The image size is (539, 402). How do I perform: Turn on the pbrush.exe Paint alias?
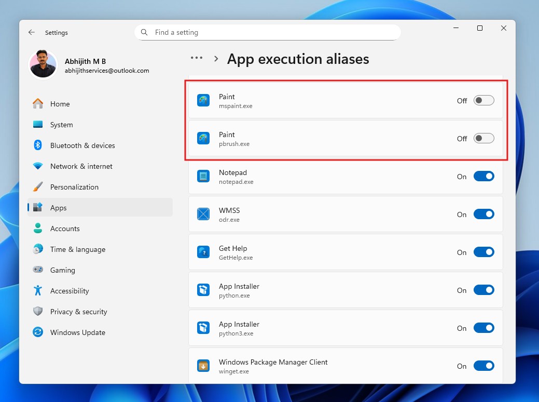(483, 138)
